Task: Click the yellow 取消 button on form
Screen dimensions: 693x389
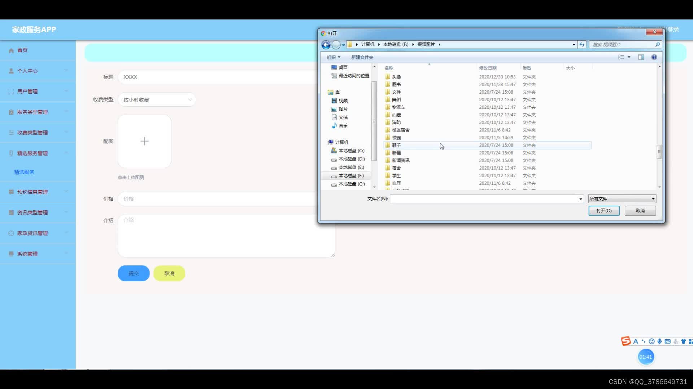Action: [169, 273]
